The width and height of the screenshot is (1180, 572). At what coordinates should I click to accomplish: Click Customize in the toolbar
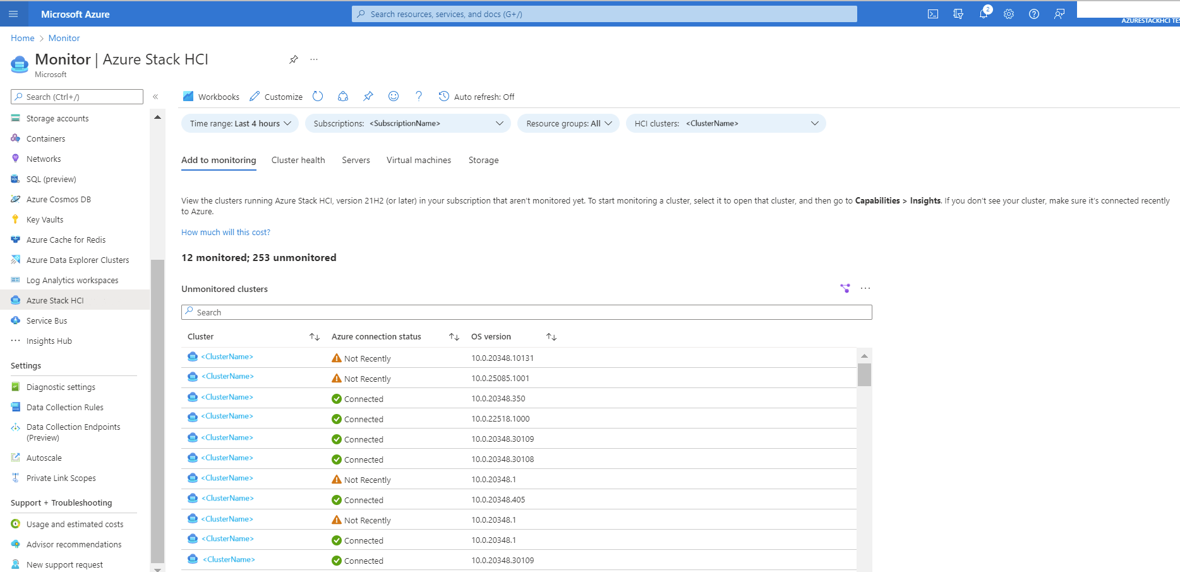pos(276,97)
